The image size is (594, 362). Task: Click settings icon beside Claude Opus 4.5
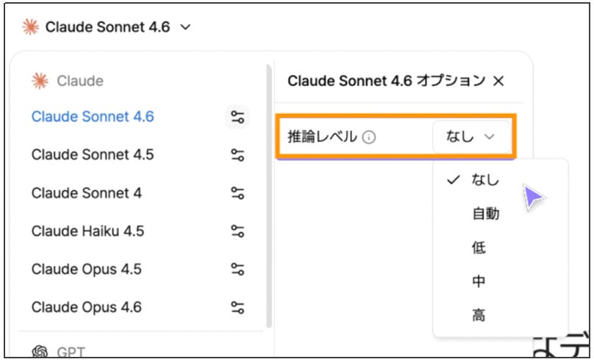click(x=237, y=269)
